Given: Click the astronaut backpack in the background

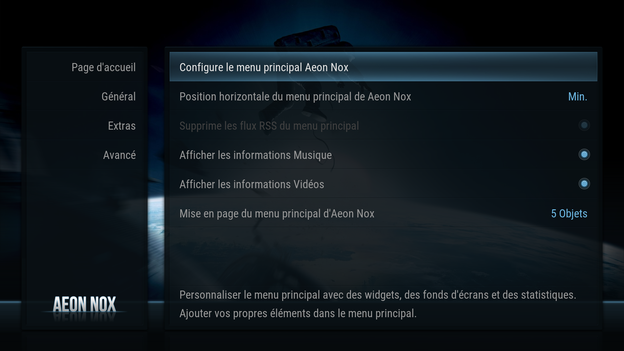Looking at the screenshot, I should pyautogui.click(x=308, y=36).
